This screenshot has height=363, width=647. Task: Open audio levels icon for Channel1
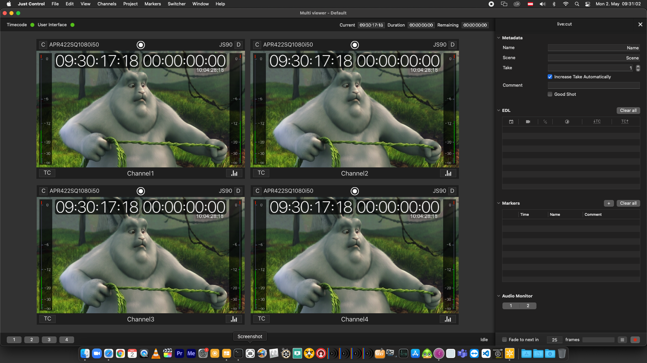[234, 173]
